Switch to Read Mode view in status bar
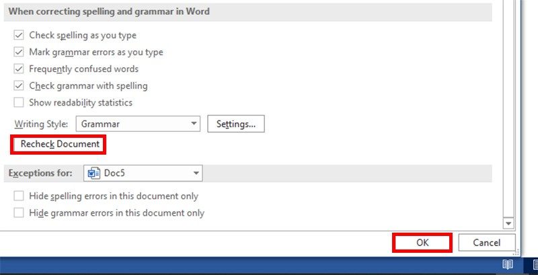Image resolution: width=538 pixels, height=275 pixels. 508,264
